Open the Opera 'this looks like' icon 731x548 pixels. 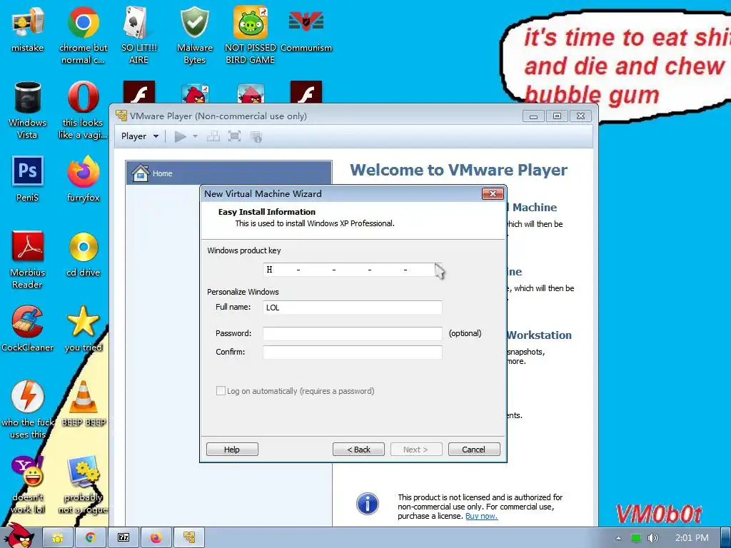click(x=83, y=110)
